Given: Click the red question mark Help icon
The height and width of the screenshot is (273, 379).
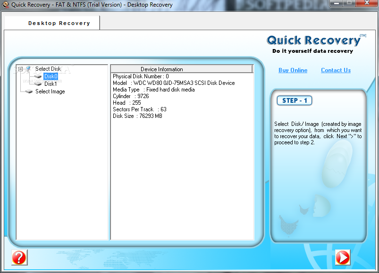Looking at the screenshot, I should coord(19,257).
